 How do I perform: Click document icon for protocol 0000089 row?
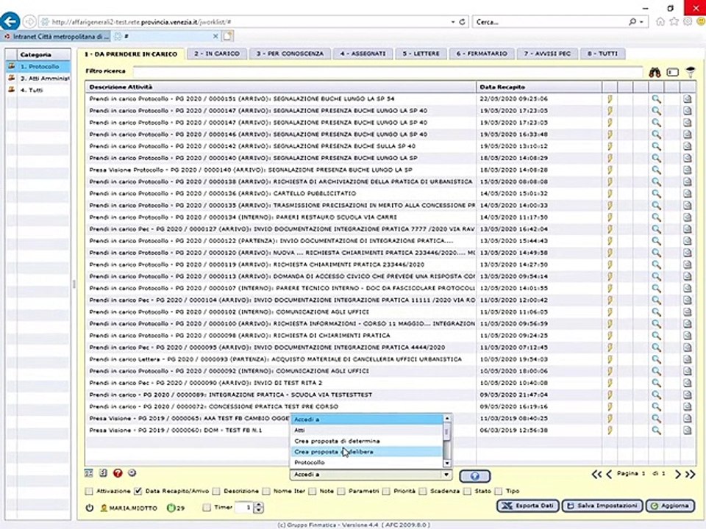pyautogui.click(x=688, y=395)
